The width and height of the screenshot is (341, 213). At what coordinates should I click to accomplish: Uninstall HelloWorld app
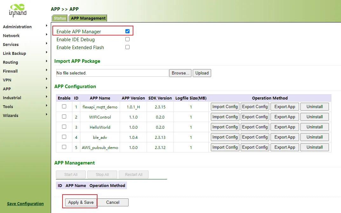314,127
